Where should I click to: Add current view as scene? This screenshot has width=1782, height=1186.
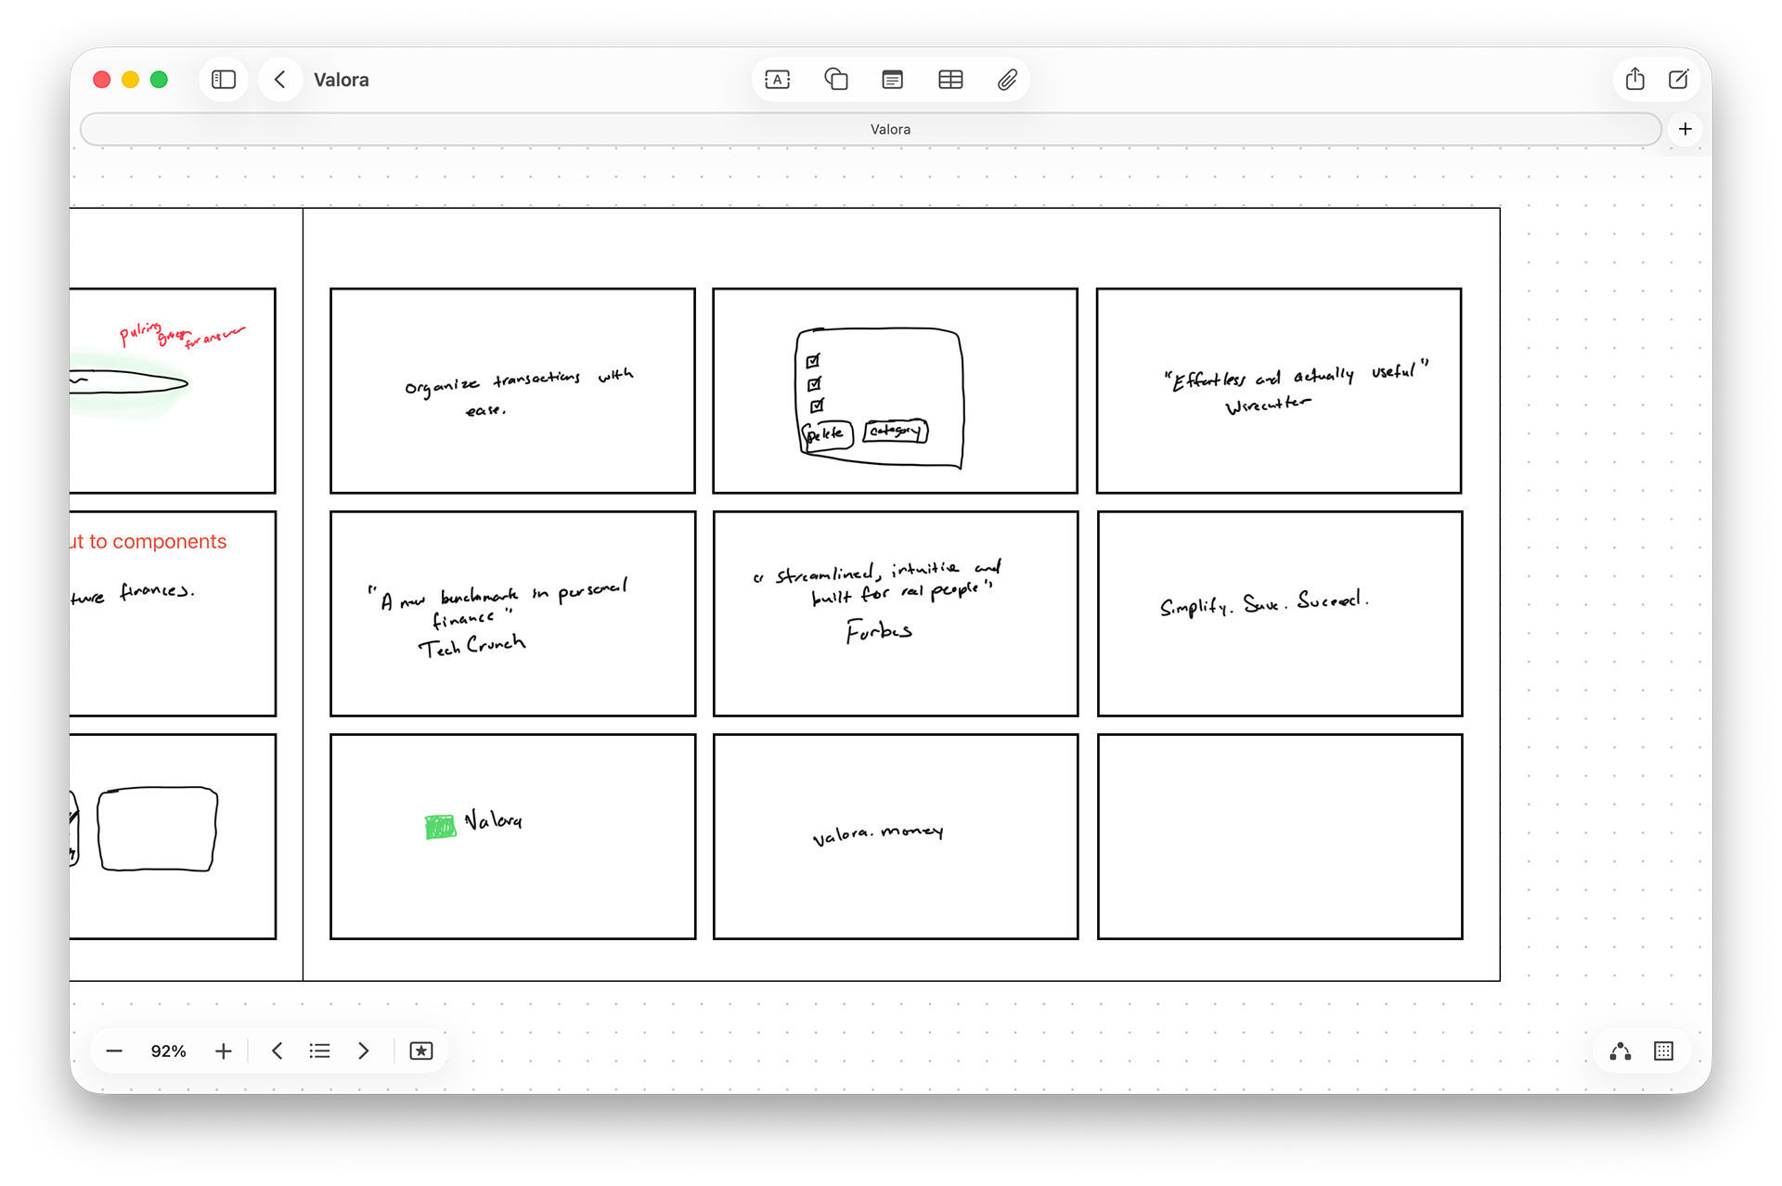(x=420, y=1051)
